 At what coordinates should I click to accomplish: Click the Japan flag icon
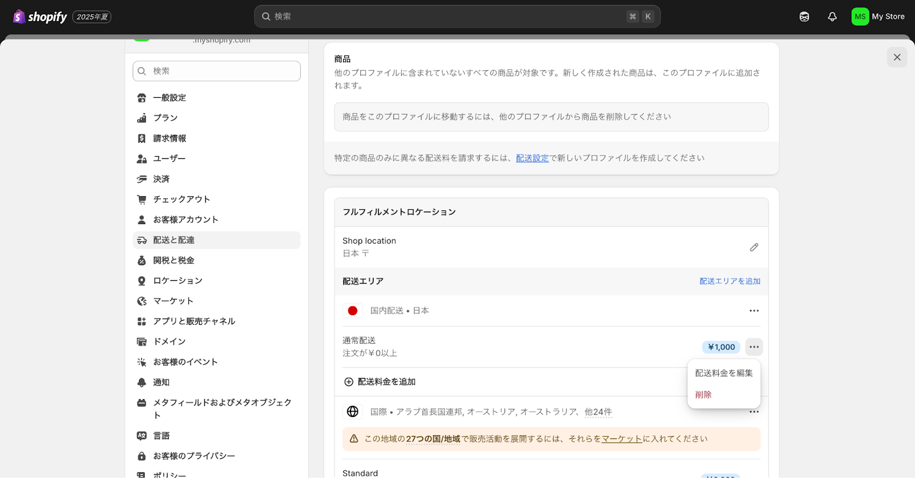[x=353, y=310]
